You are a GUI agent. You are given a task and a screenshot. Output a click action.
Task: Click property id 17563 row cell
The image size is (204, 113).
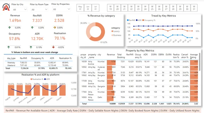[x=84, y=92]
